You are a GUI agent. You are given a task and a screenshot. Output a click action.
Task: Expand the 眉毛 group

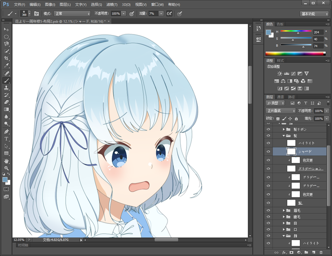pos(284,210)
